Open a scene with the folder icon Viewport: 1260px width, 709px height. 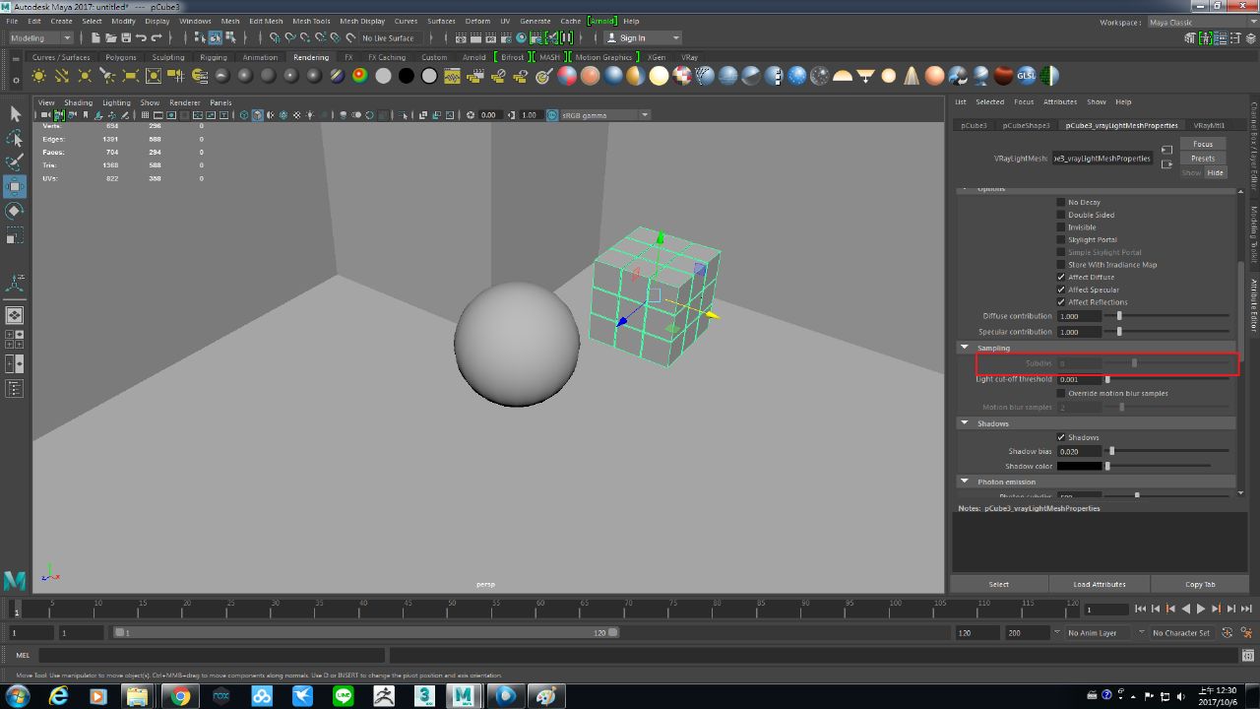click(x=110, y=38)
